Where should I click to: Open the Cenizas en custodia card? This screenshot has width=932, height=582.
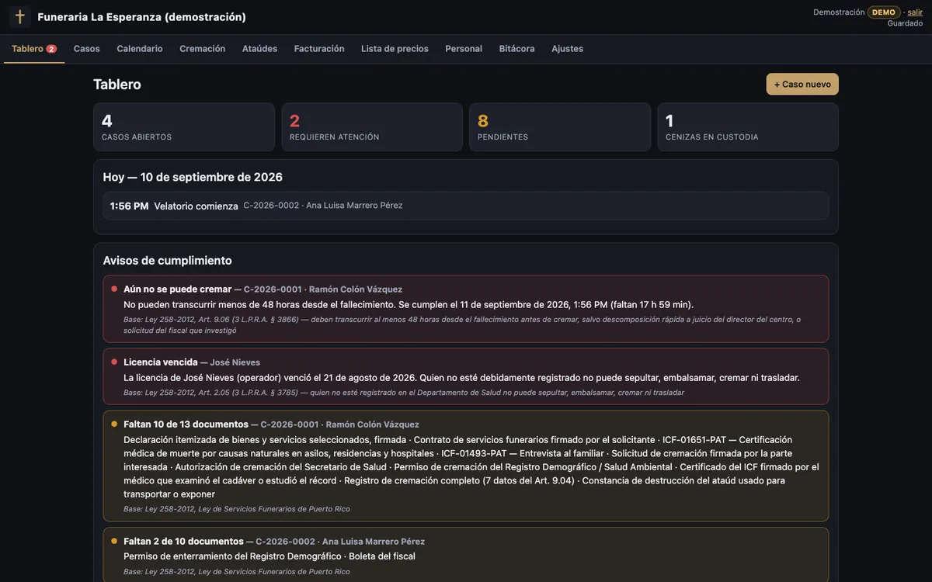[x=748, y=127]
